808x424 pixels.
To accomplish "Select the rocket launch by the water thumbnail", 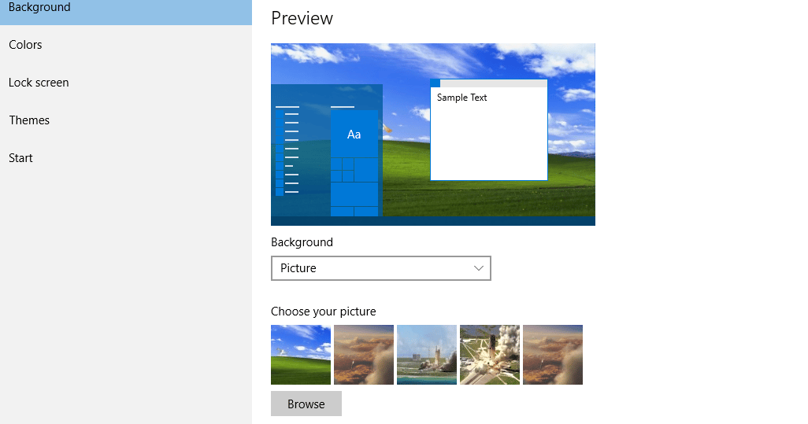I will [427, 355].
